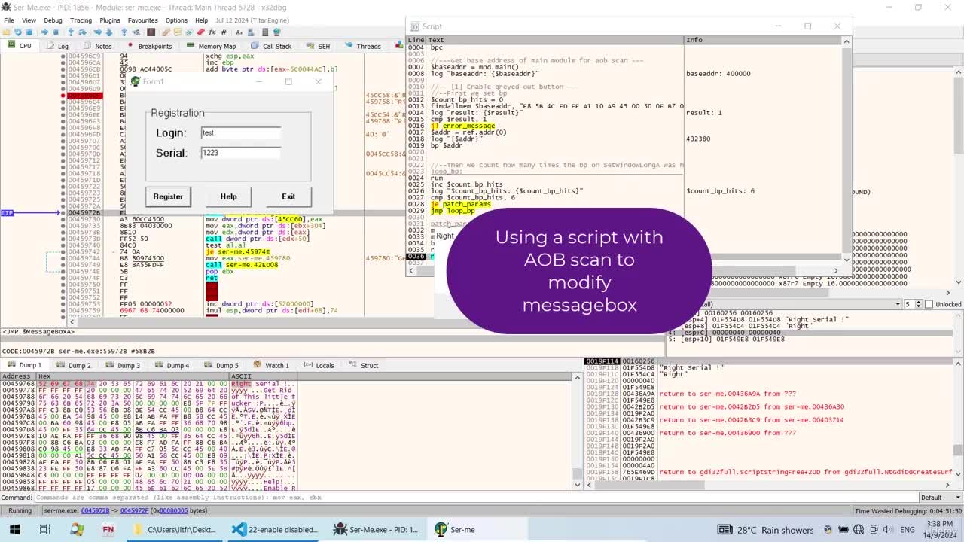Click the Run arrow toolbar icon
964x542 pixels.
44,32
